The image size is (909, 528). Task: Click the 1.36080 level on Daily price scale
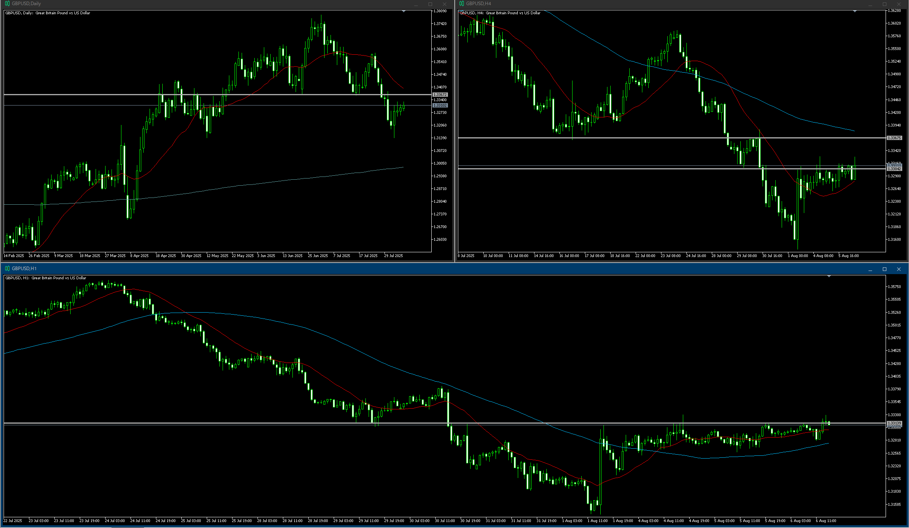click(x=440, y=49)
